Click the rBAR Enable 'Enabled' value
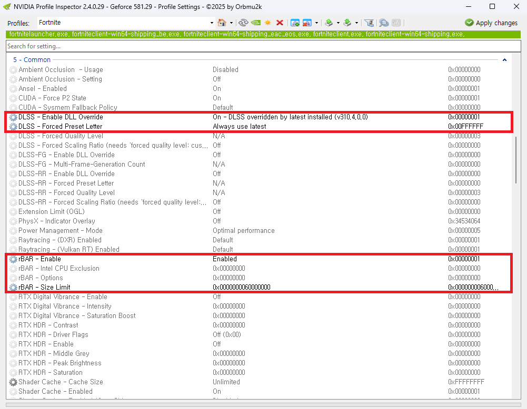 click(225, 259)
